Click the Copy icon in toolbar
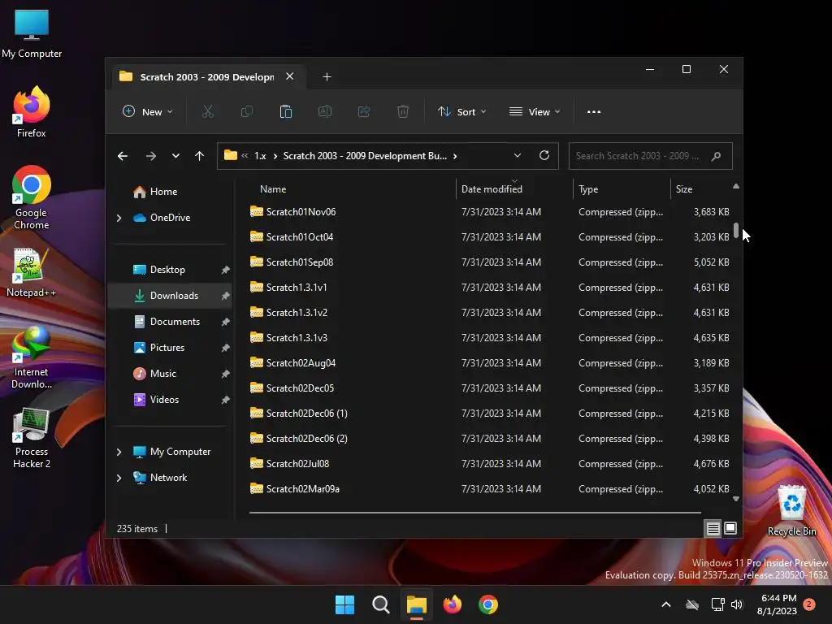 click(247, 111)
